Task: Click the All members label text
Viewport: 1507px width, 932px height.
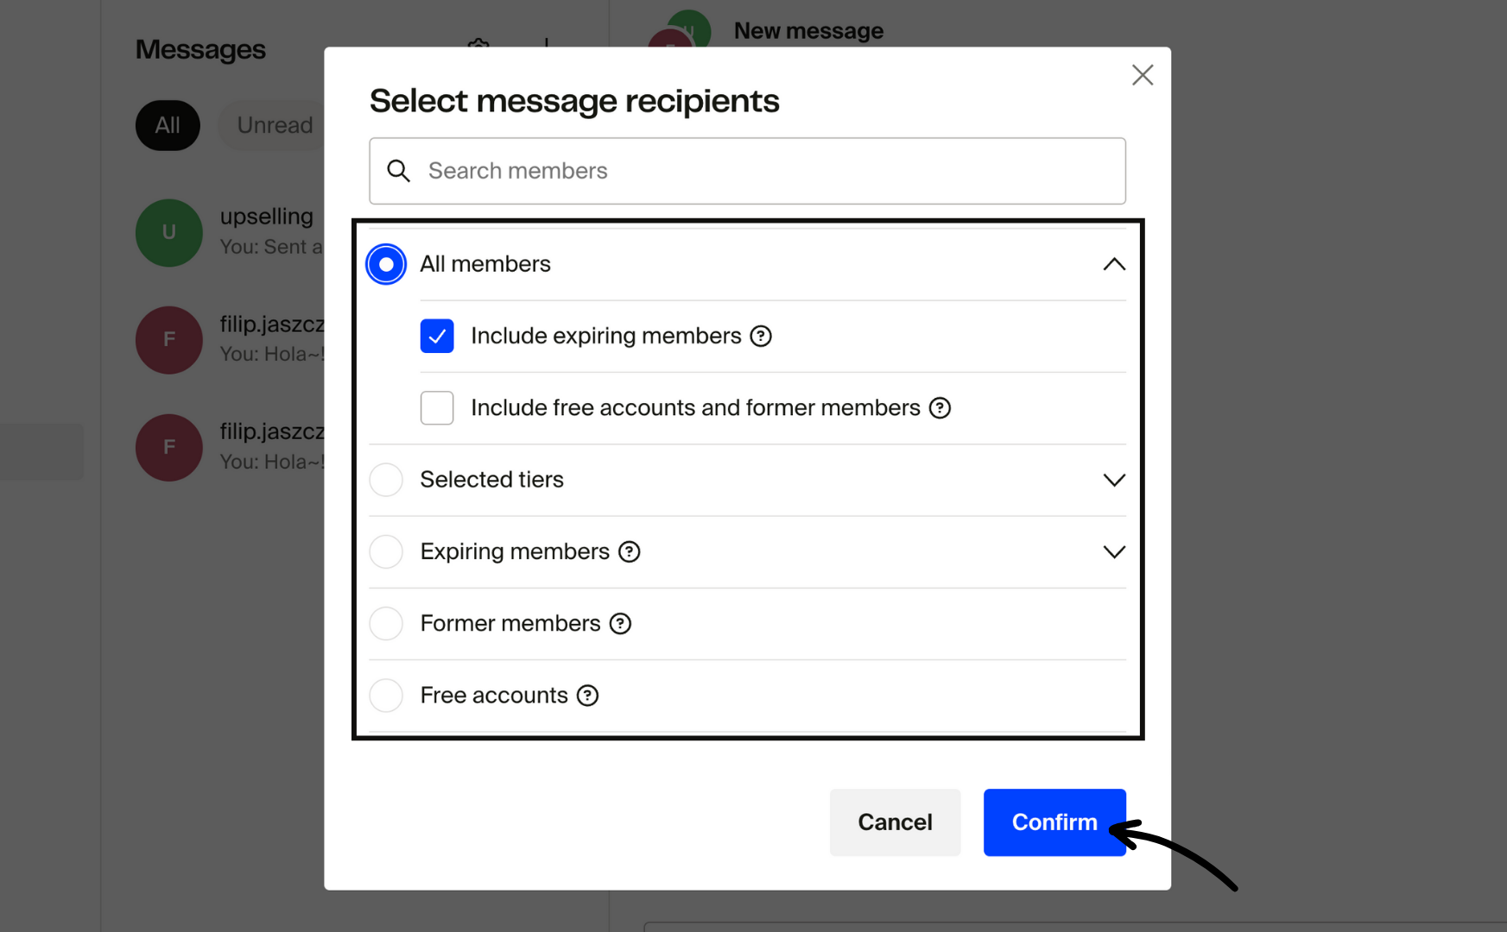Action: click(485, 264)
